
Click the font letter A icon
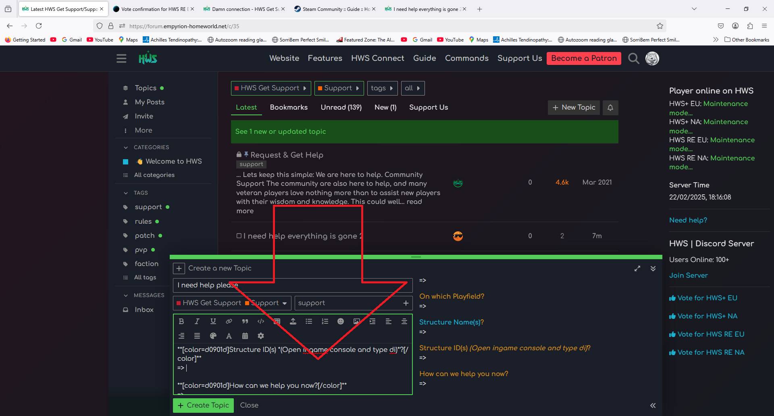(229, 336)
